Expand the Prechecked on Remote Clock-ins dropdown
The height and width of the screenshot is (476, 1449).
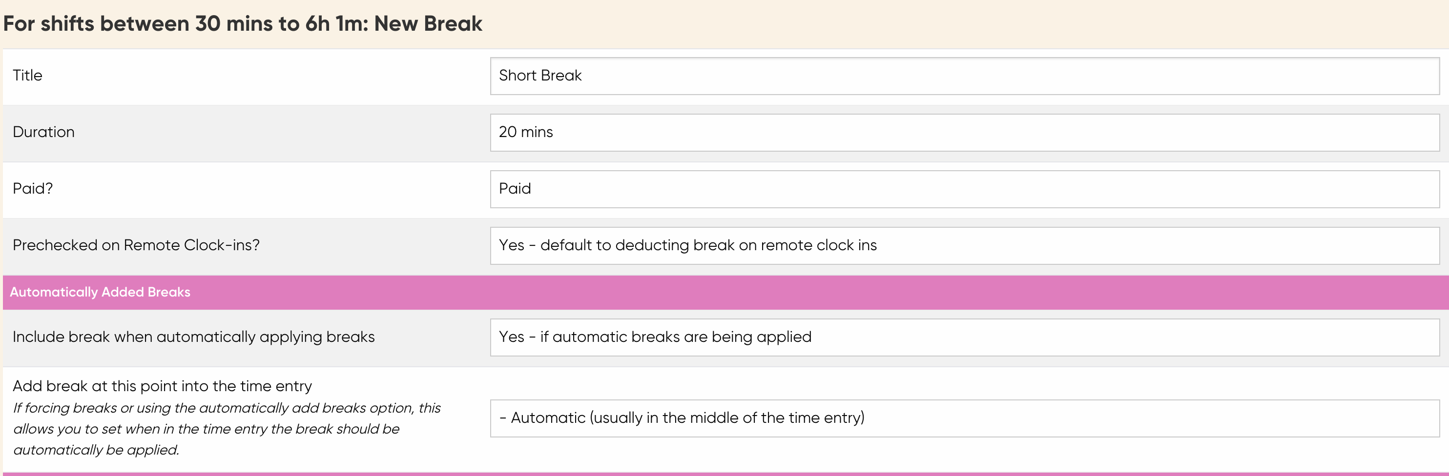965,246
